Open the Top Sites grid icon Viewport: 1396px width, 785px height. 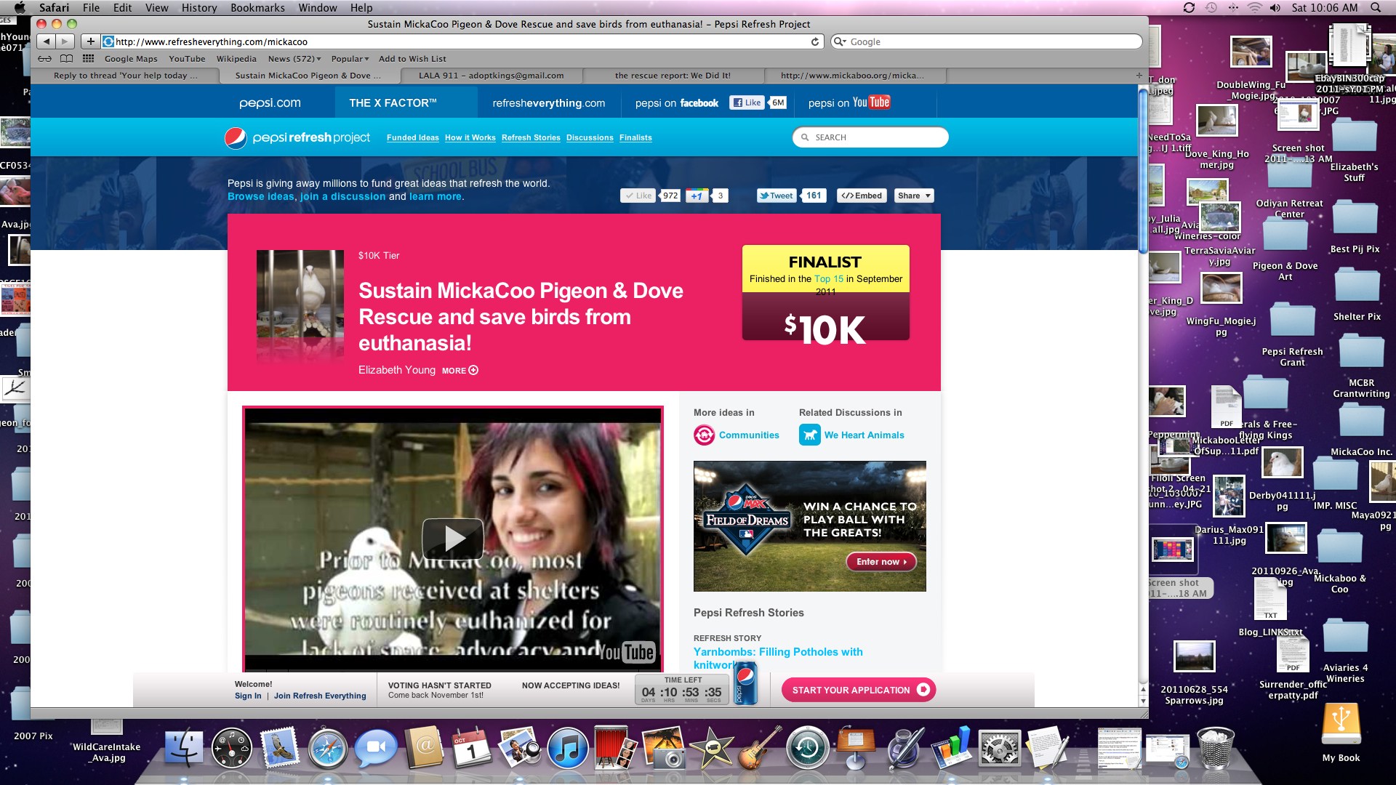pos(88,58)
